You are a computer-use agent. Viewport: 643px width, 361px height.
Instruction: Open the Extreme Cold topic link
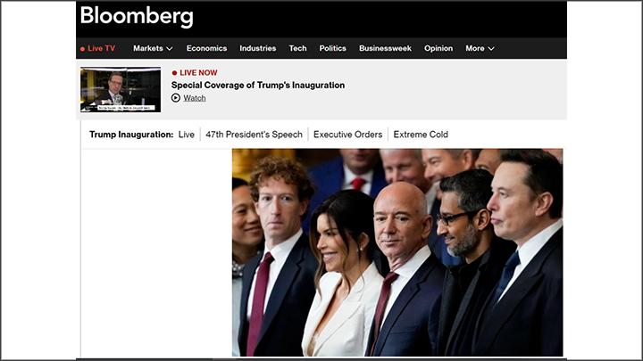click(421, 135)
